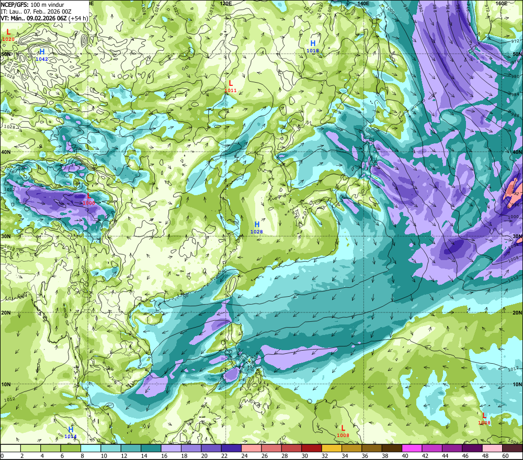The image size is (523, 460).
Task: Click the 140E longitude label
Action: coord(363,3)
